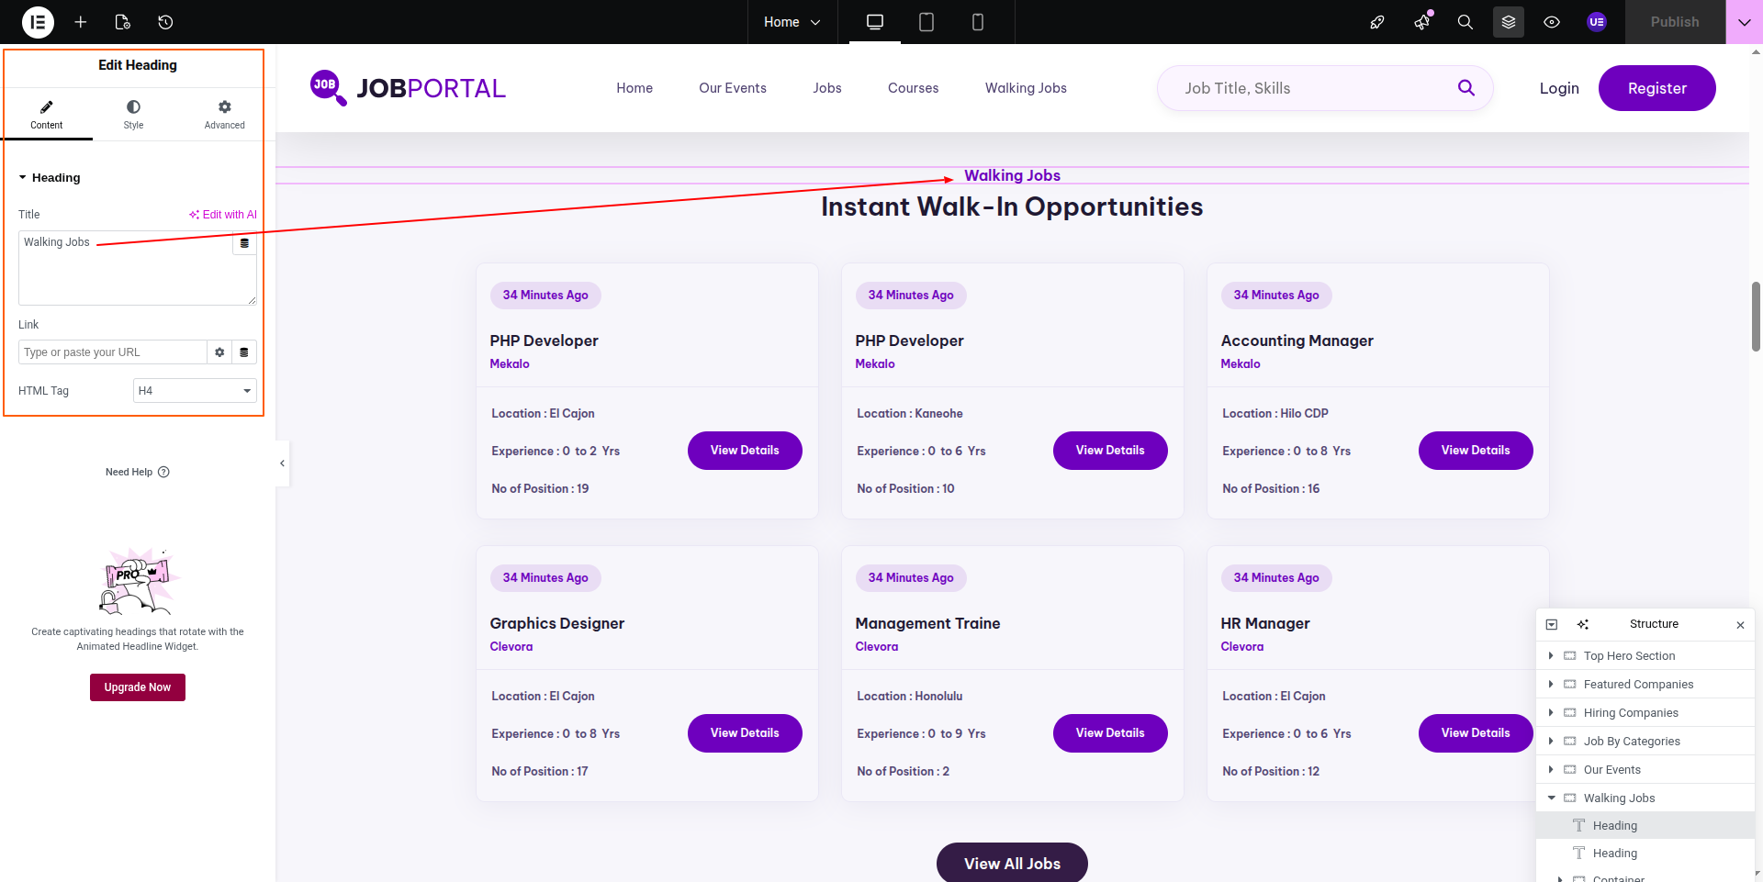The width and height of the screenshot is (1763, 882).
Task: Click the dynamic tags icon beside the Title field
Action: pos(244,243)
